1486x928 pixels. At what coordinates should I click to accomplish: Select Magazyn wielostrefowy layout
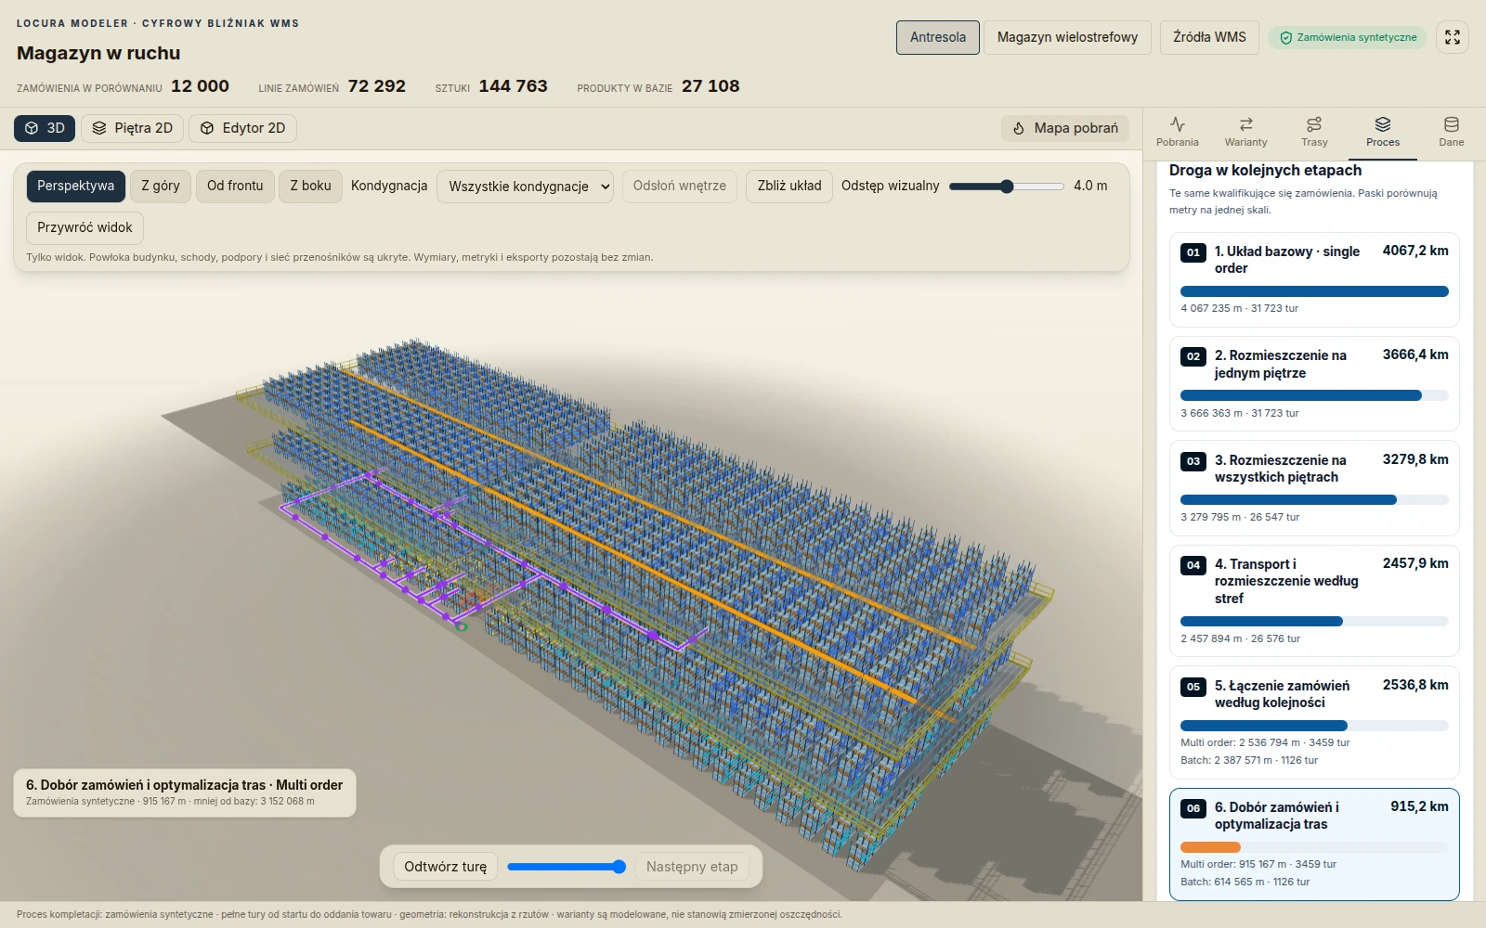pos(1067,37)
